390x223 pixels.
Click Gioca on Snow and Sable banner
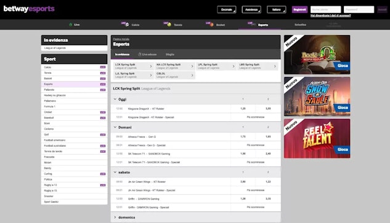tap(343, 108)
